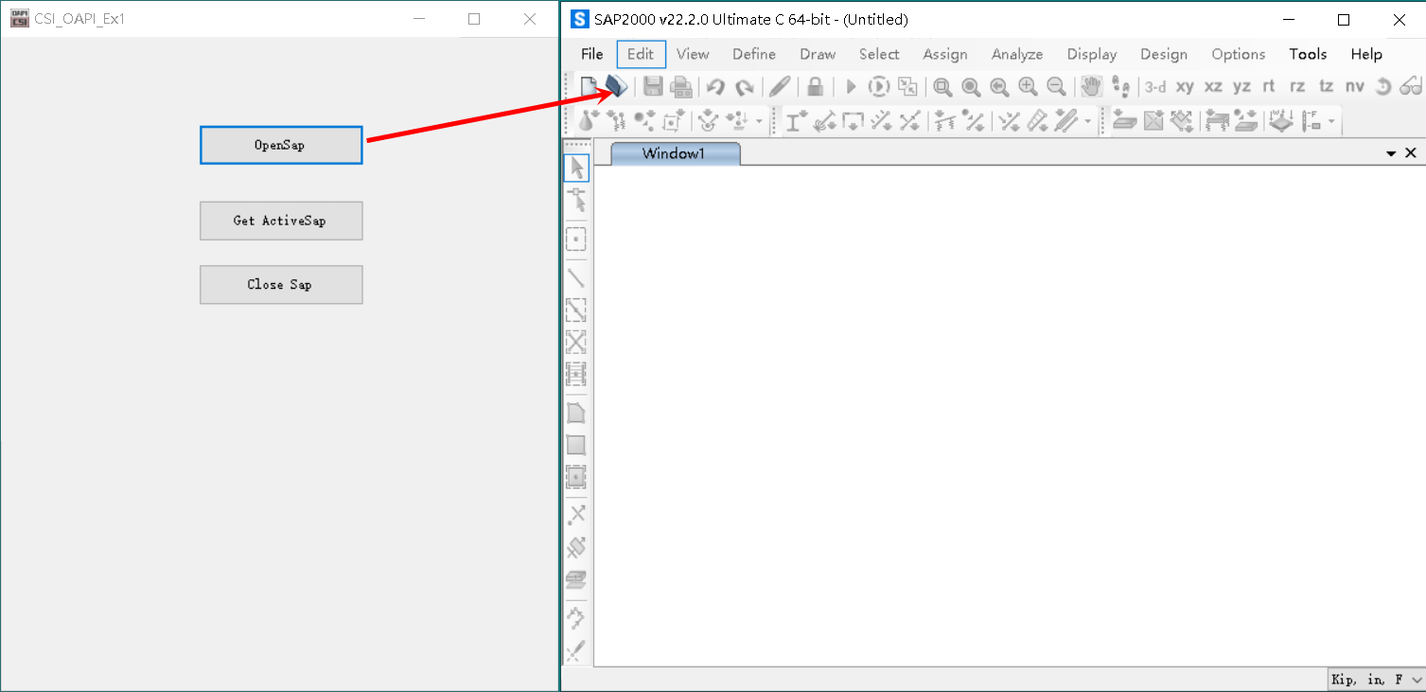Viewport: 1426px width, 692px height.
Task: Click the previous zoom magnifier icon
Action: coord(999,87)
